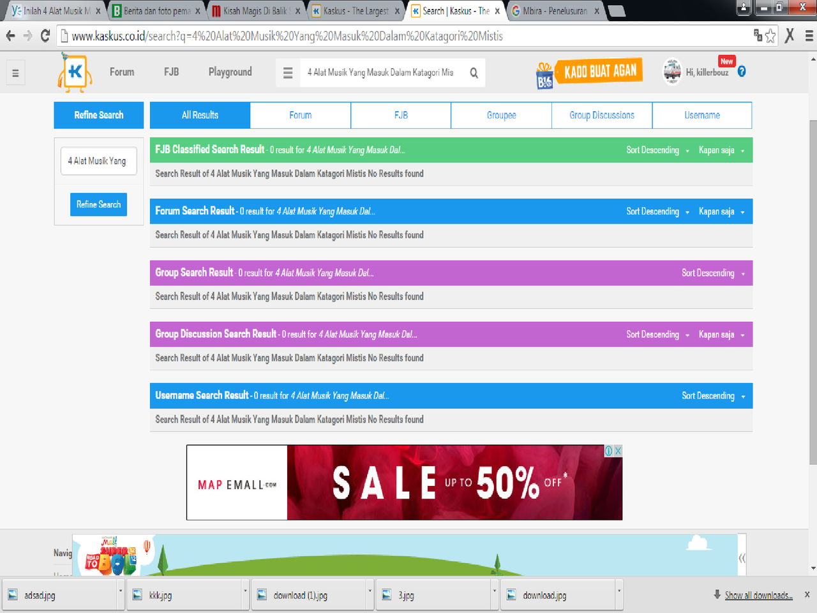Open search category list icon beside the search box
Viewport: 817px width, 613px height.
point(288,73)
